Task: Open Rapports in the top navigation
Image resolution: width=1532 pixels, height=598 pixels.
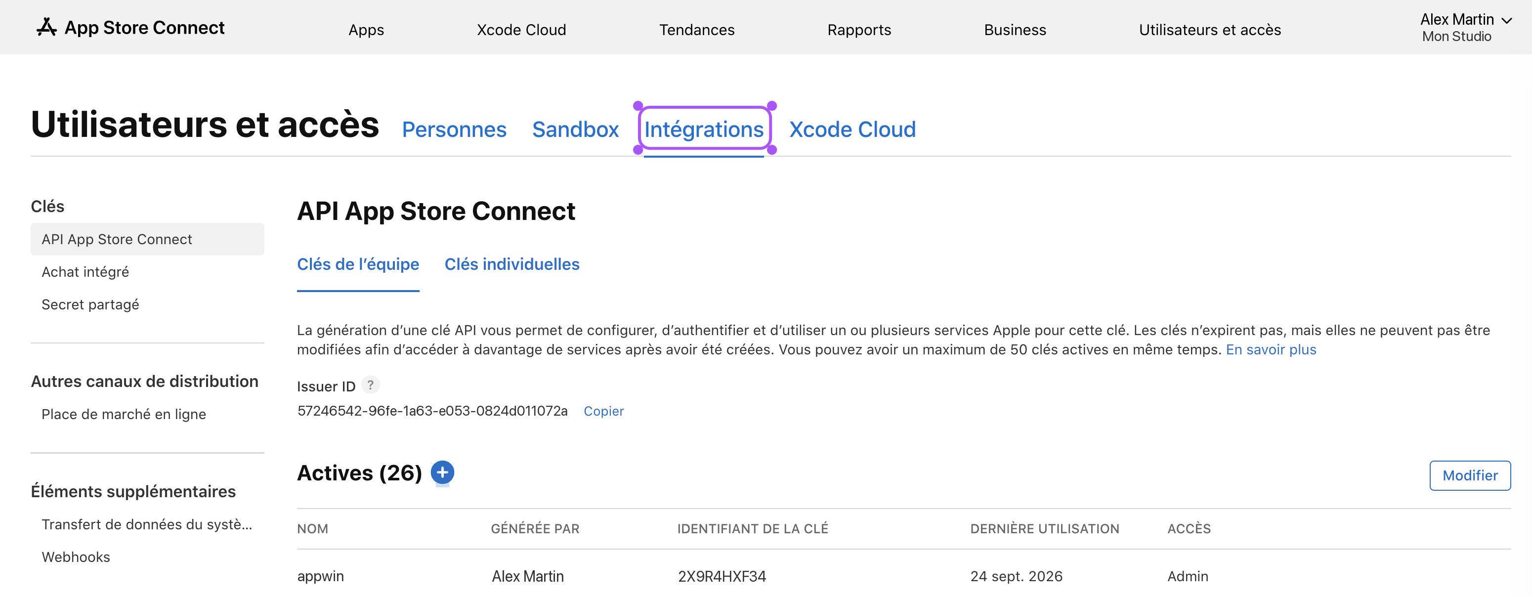Action: click(x=859, y=30)
